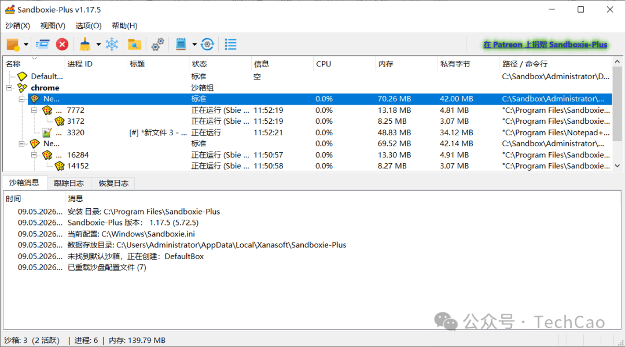The width and height of the screenshot is (625, 347).
Task: Click the blue notepad edit ini icon
Action: [x=181, y=45]
